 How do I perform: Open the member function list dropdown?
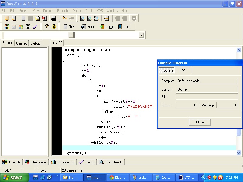(141, 35)
